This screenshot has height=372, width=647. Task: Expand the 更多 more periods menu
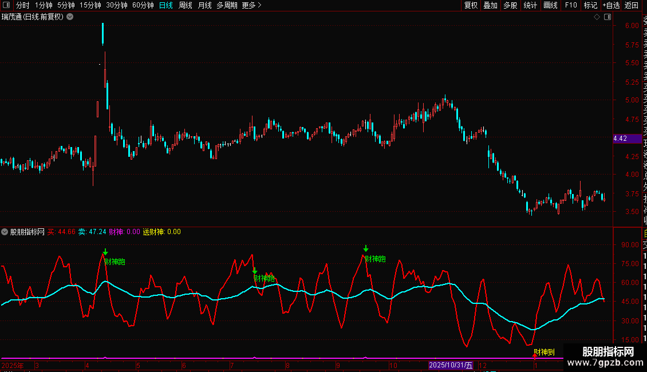pyautogui.click(x=252, y=5)
